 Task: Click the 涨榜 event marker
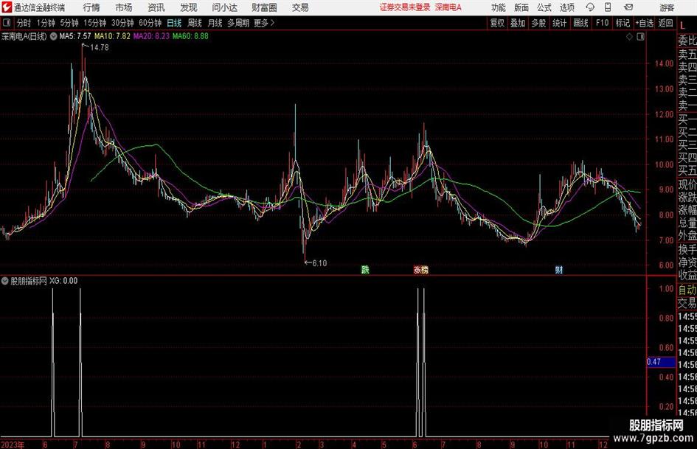421,269
